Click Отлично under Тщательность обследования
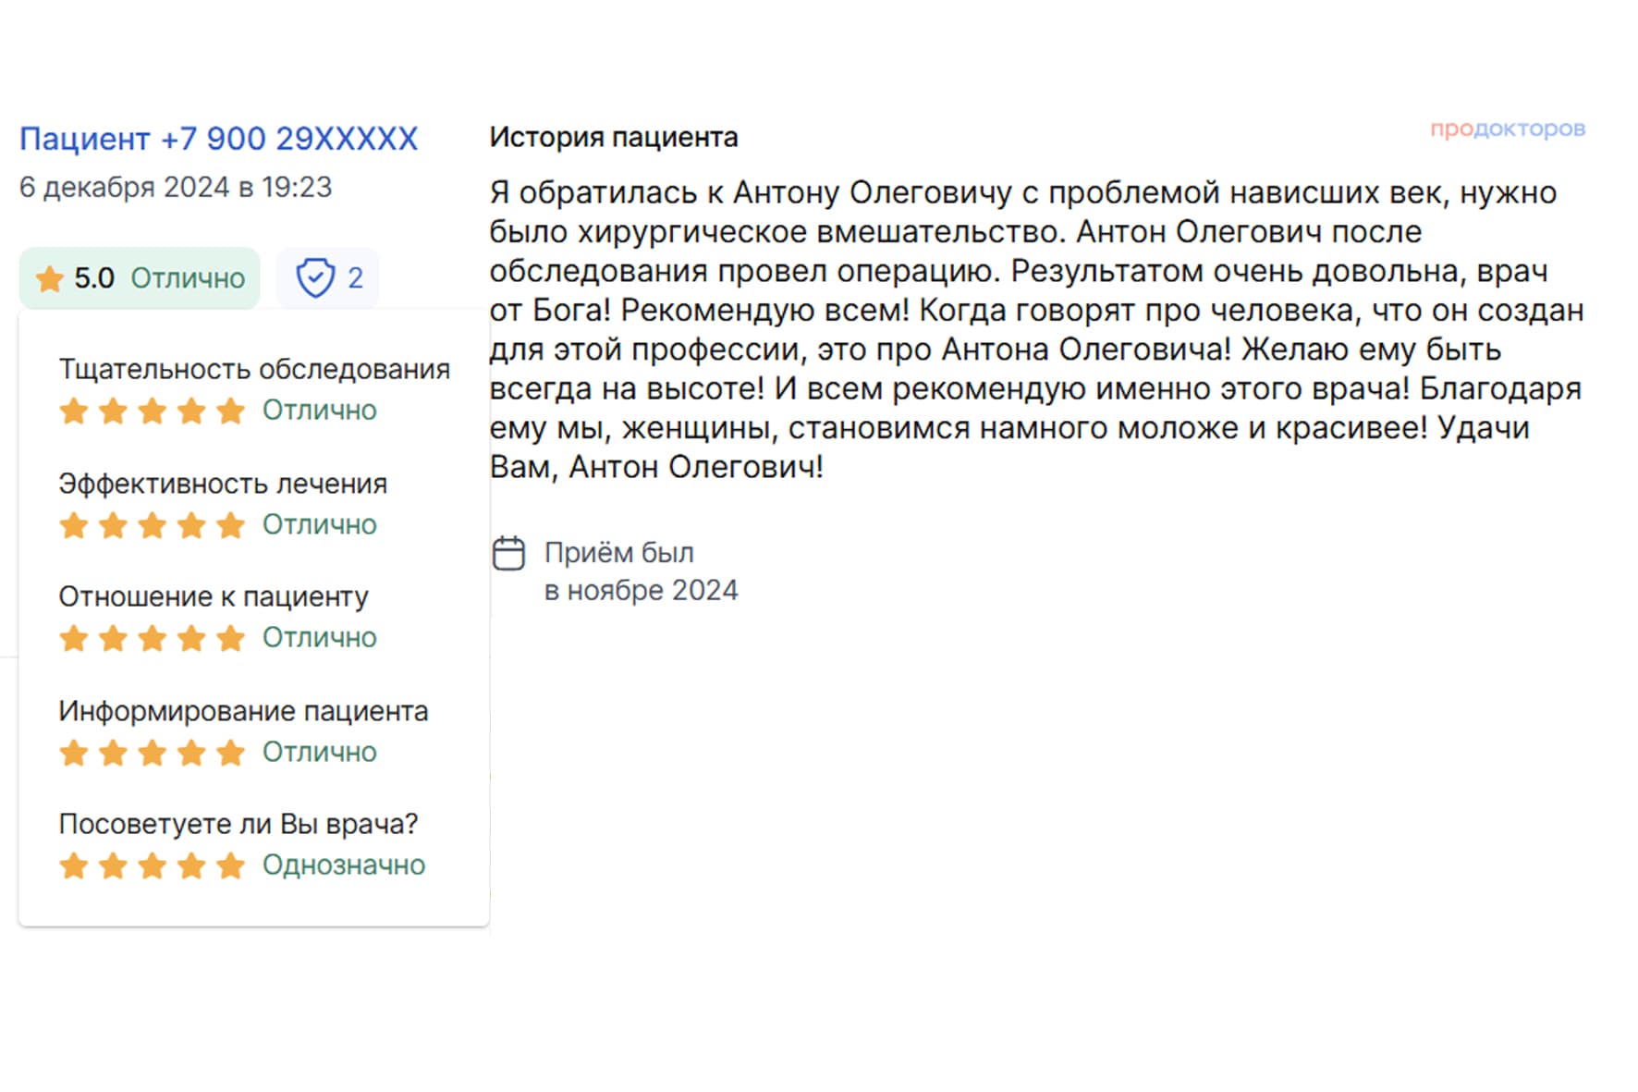Screen dimensions: 1638x1092 click(x=320, y=410)
